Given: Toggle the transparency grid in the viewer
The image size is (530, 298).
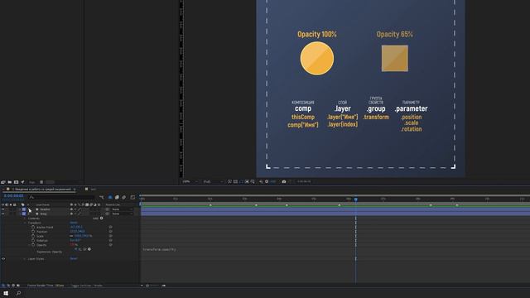Looking at the screenshot, I should pos(235,181).
